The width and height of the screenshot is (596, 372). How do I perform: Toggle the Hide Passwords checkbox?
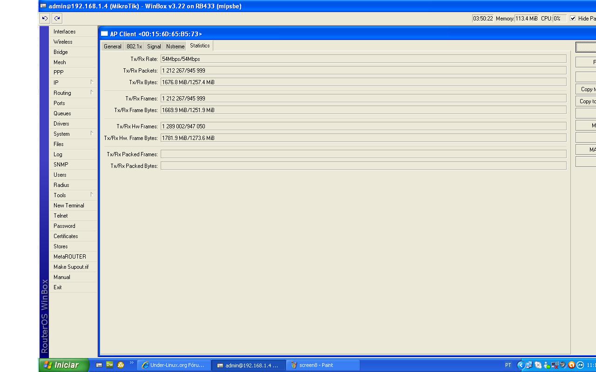click(573, 19)
